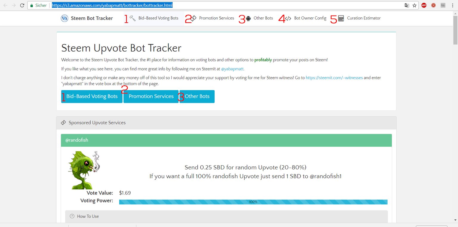Viewport: 458px width, 227px height.
Task: Click the Steem Upvote Bot Tracker heading
Action: click(121, 48)
